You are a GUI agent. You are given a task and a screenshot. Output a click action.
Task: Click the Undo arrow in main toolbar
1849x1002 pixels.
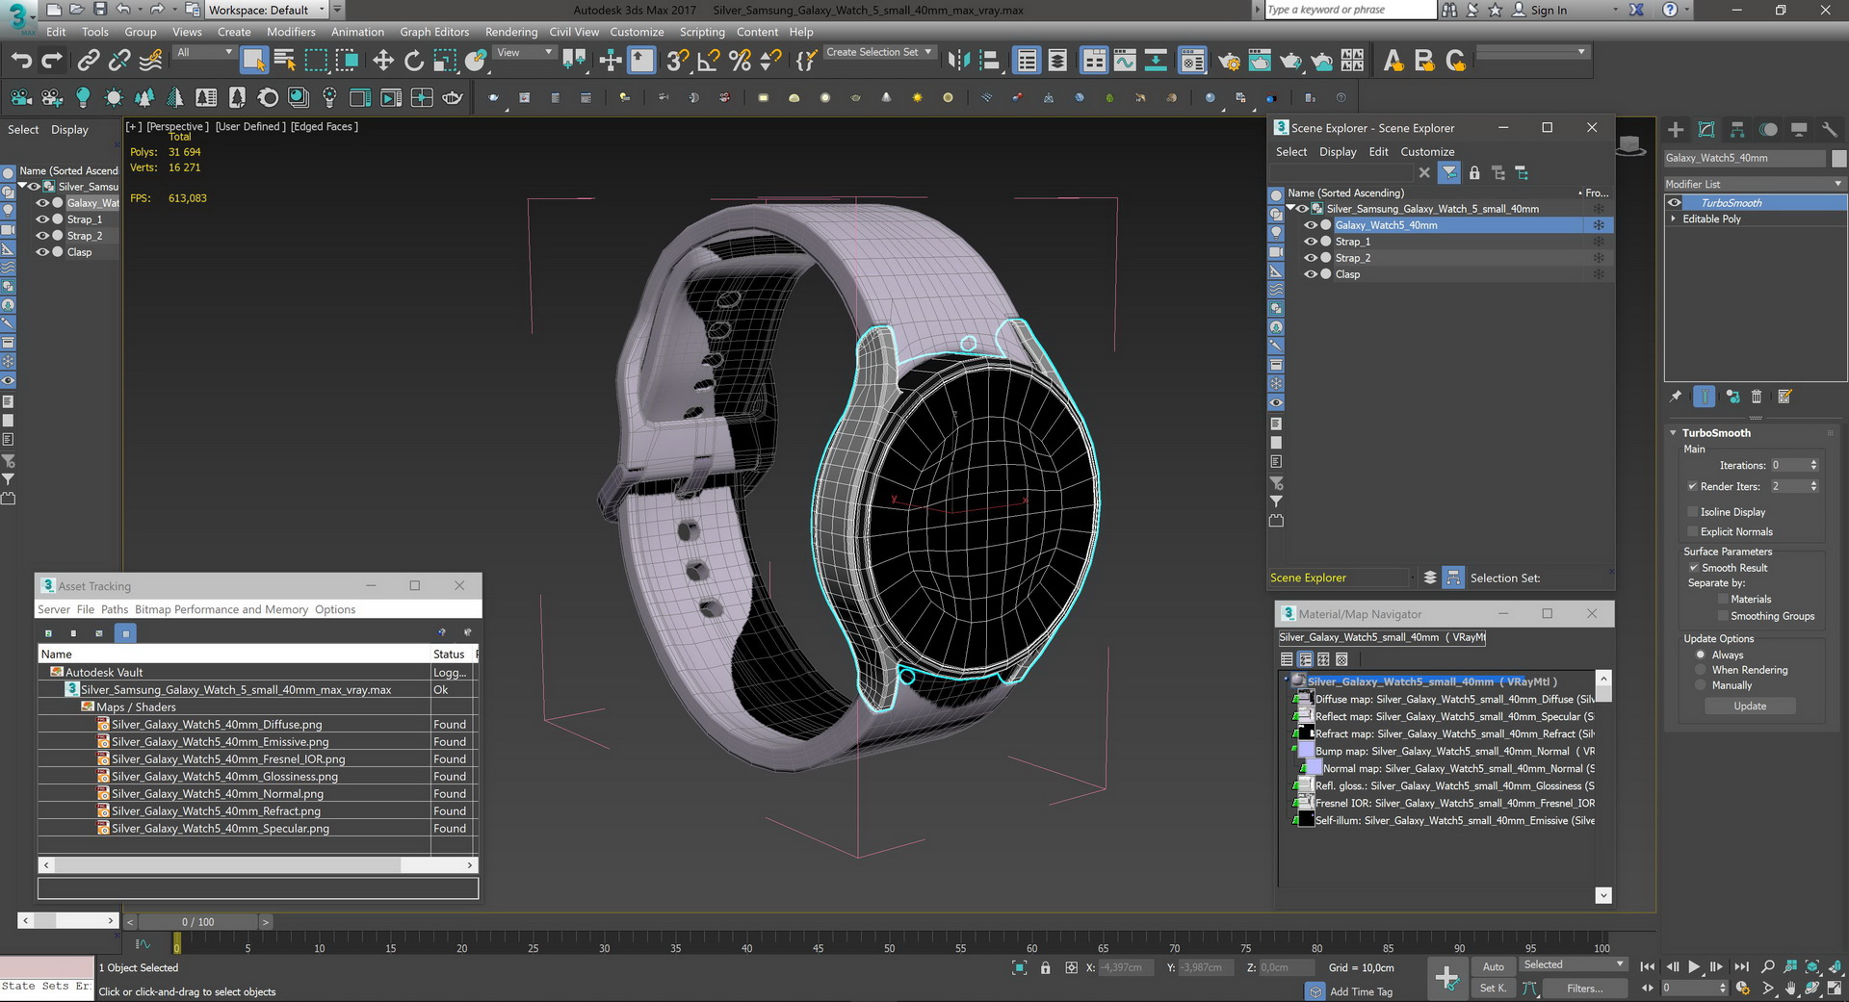21,61
